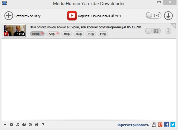Click the binoculars search icon
This screenshot has width=178, height=130.
point(37,125)
